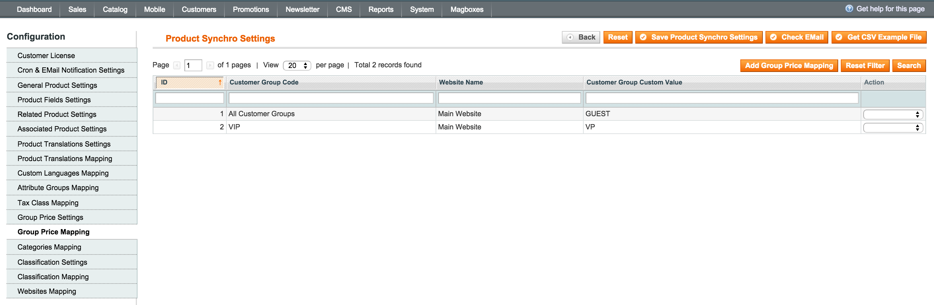Open Classification Mapping tab
This screenshot has height=305, width=934.
coord(72,277)
